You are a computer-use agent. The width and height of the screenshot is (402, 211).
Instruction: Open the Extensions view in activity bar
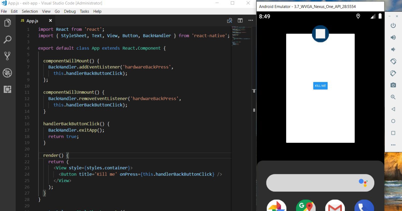(7, 89)
